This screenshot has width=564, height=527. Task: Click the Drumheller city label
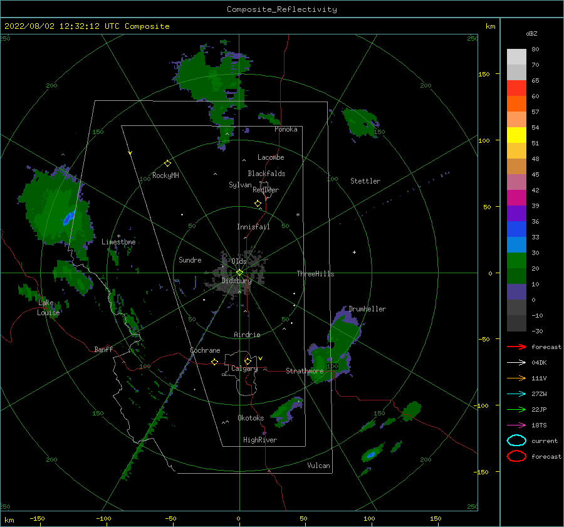tap(367, 309)
